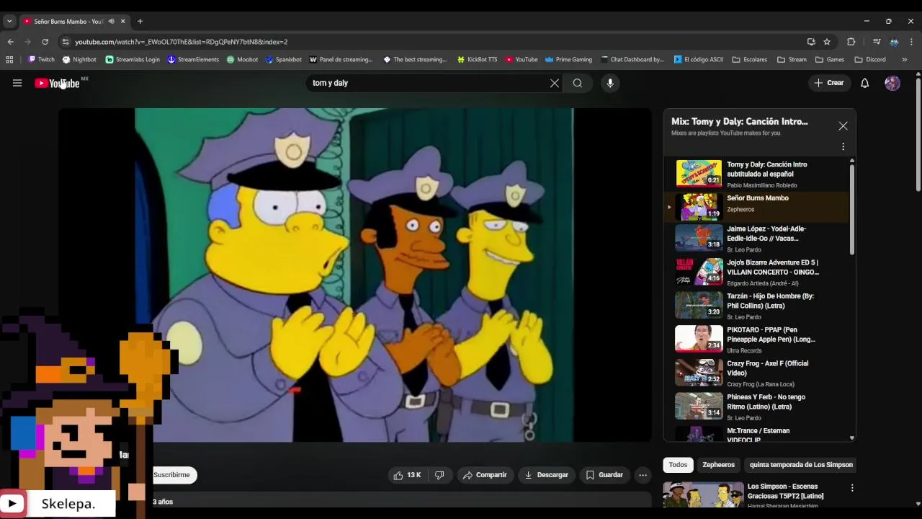The height and width of the screenshot is (519, 922).
Task: Open the notifications bell
Action: click(x=865, y=83)
